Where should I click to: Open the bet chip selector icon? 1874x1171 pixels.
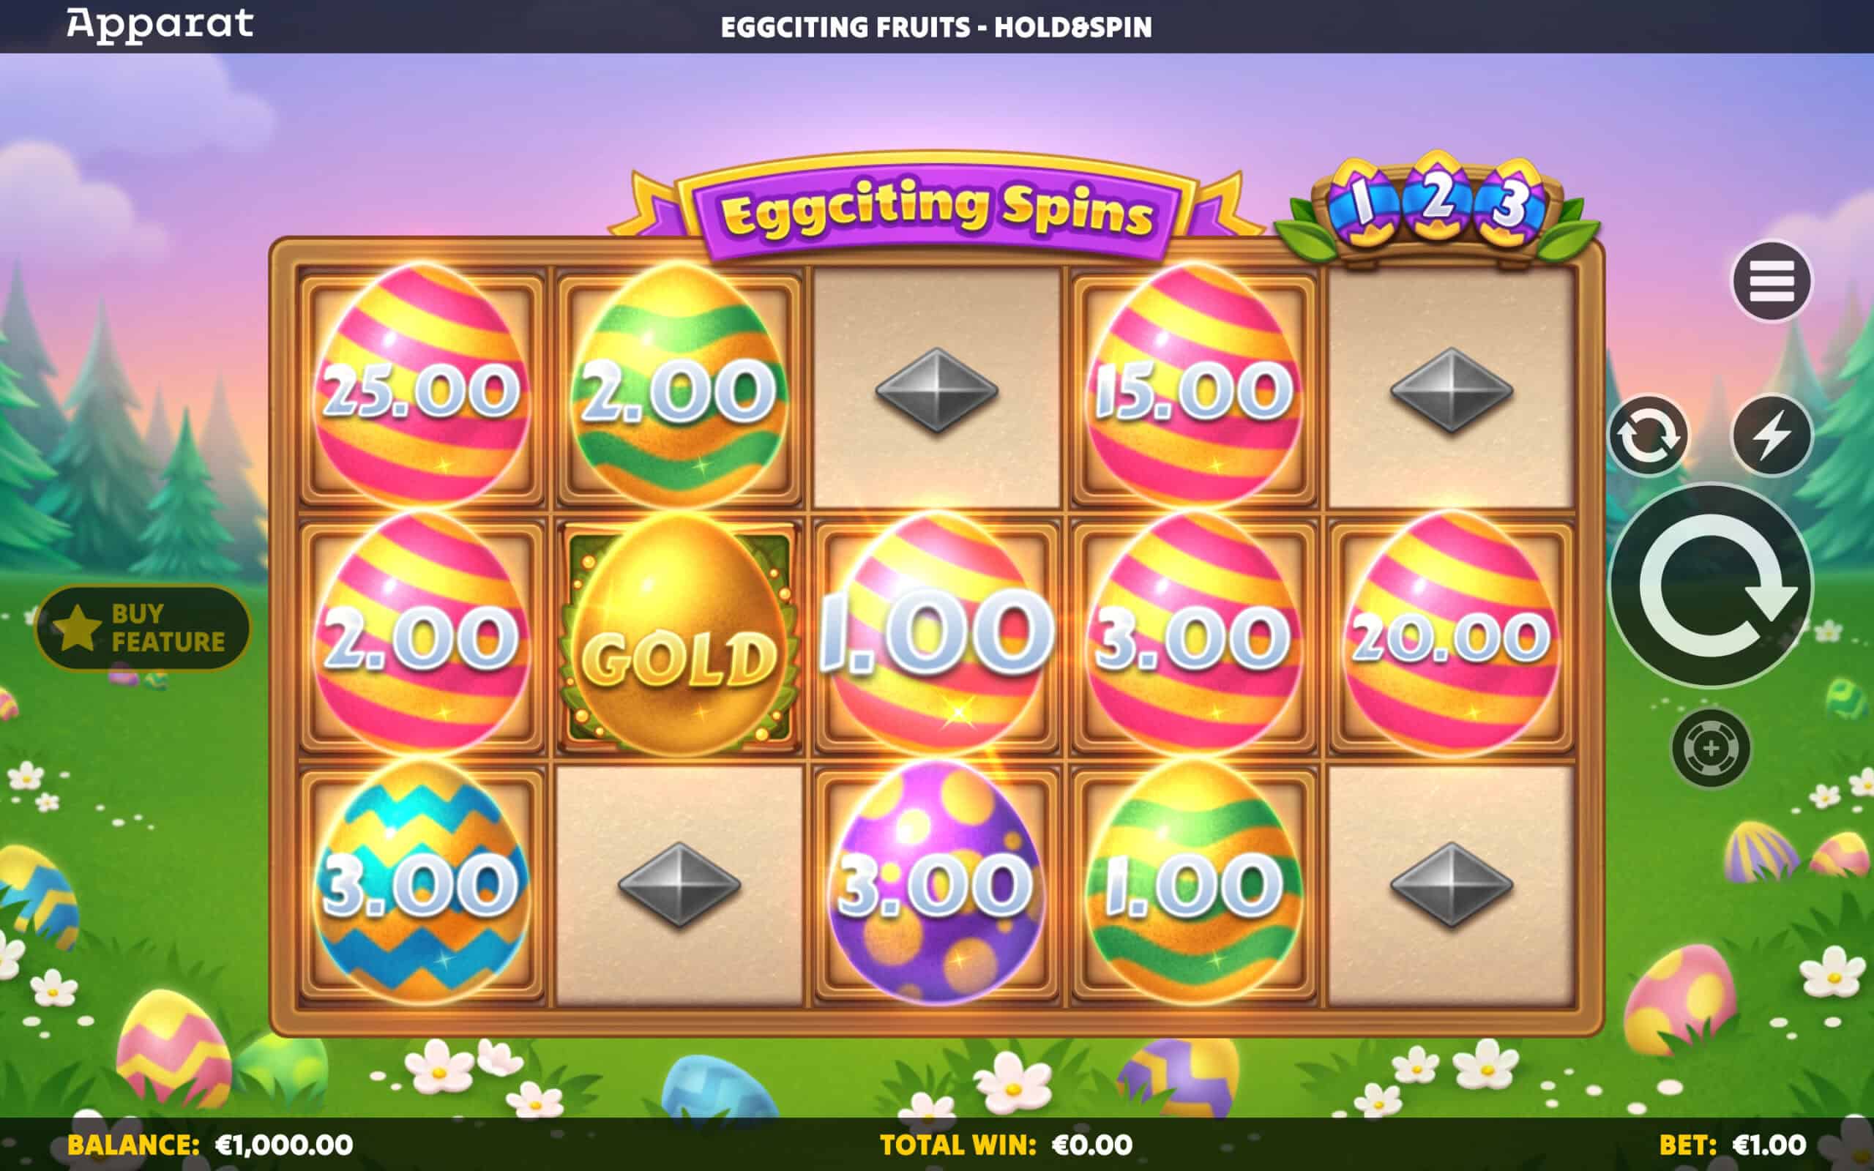point(1711,748)
